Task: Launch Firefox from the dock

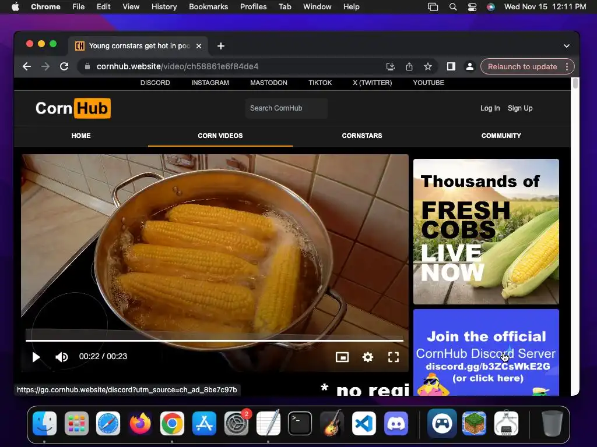Action: point(140,424)
